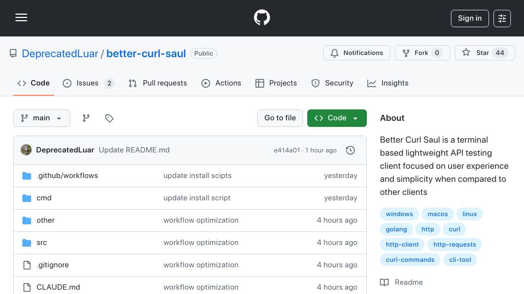Open the .gitignore file name
Viewport: 524px width, 294px height.
click(52, 265)
